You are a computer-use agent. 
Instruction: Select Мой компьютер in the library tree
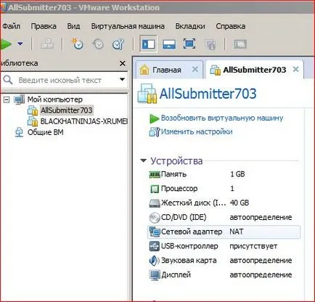tap(55, 99)
